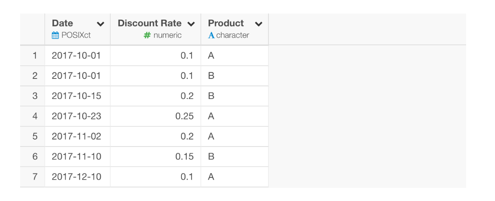Viewport: 495px width, 201px height.
Task: Open the Date column dropdown menu
Action: [101, 24]
